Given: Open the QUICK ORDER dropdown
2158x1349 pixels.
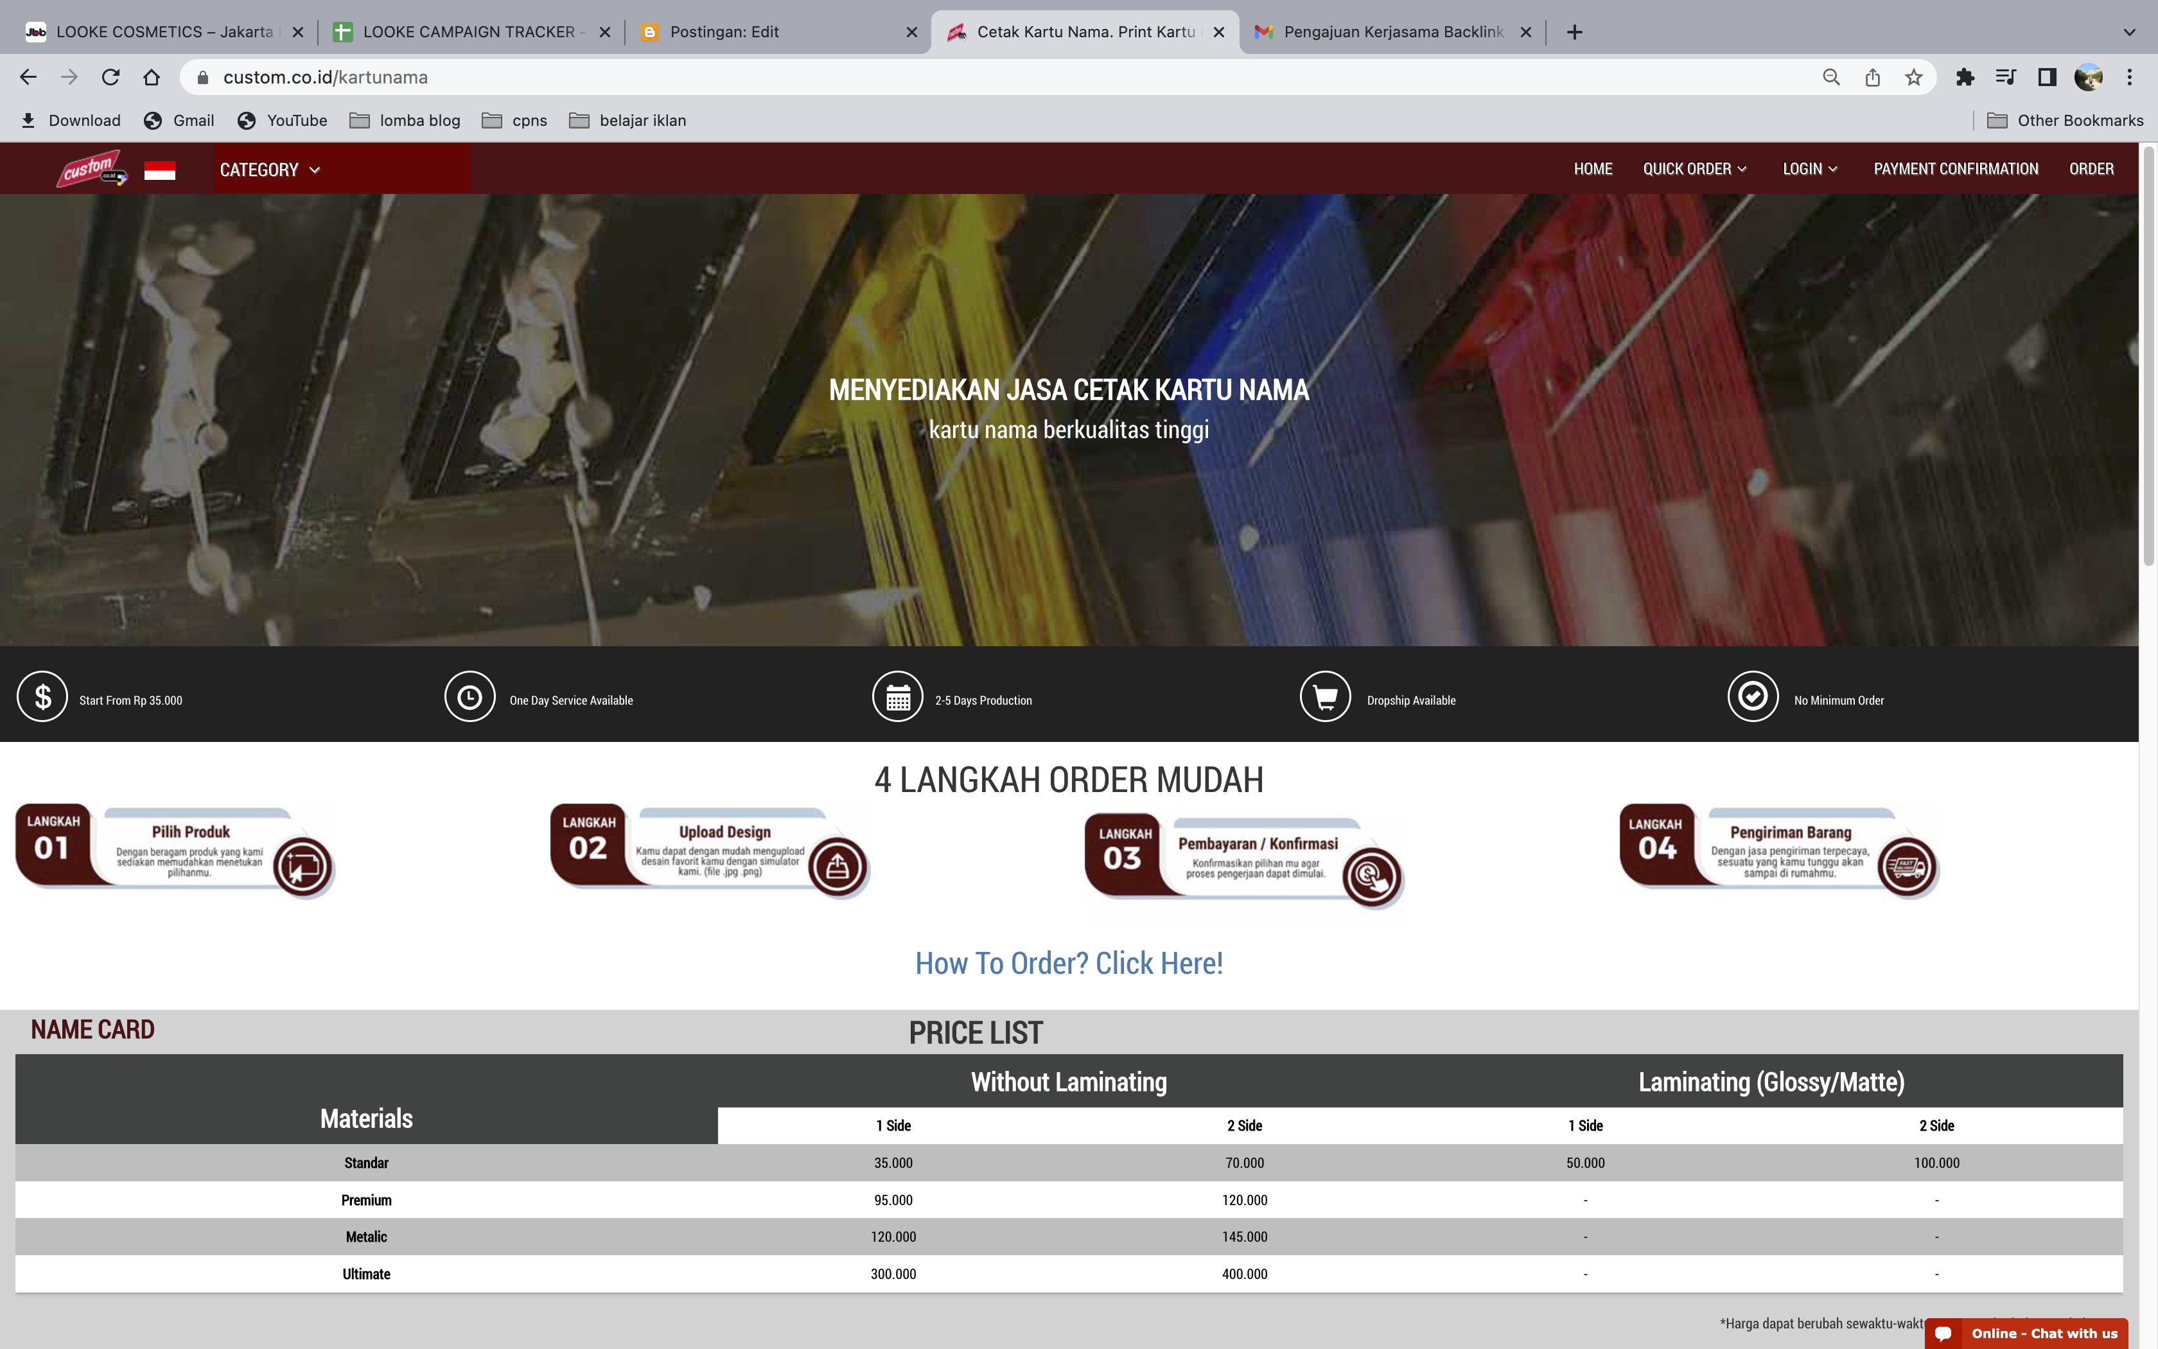Looking at the screenshot, I should tap(1694, 168).
